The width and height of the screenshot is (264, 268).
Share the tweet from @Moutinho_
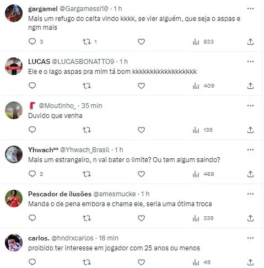coord(250,130)
